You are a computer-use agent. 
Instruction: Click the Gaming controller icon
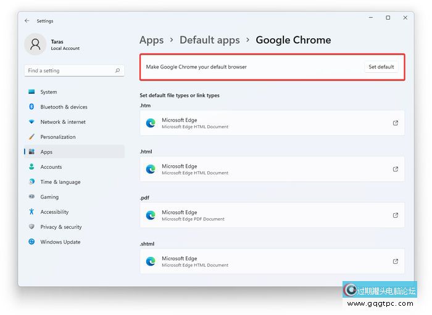pos(31,197)
